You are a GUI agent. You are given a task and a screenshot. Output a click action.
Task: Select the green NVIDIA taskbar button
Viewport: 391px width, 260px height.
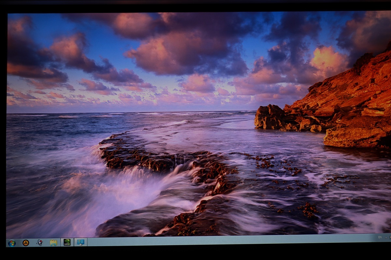[67, 242]
